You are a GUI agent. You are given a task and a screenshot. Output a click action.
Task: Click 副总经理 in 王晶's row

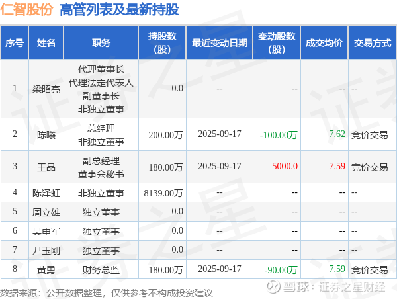[x=101, y=161]
